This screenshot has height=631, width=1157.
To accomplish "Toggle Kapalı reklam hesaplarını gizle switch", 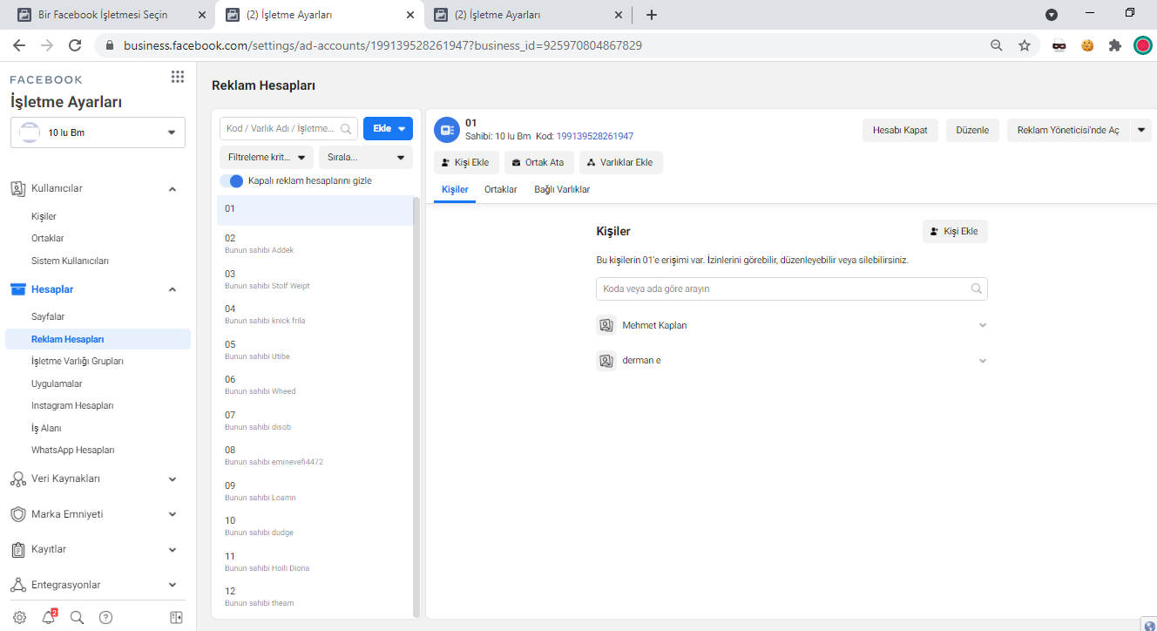I will pos(232,180).
